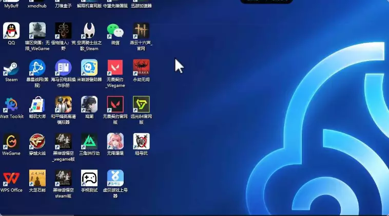Launch the 三角洲行动 game shortcut
The width and height of the screenshot is (389, 216).
[x=89, y=141]
